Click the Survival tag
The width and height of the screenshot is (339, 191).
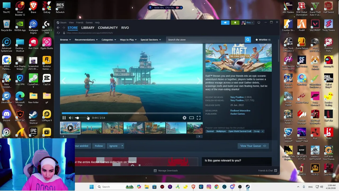(x=210, y=131)
